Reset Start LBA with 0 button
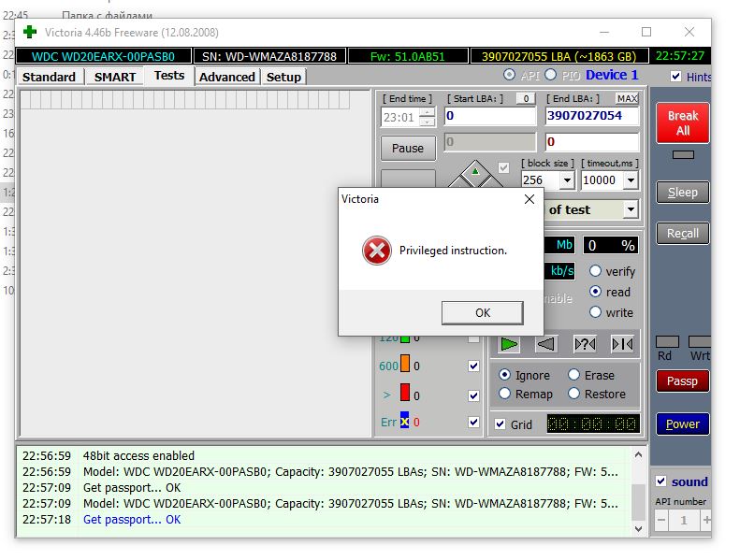This screenshot has width=740, height=560. pyautogui.click(x=526, y=98)
